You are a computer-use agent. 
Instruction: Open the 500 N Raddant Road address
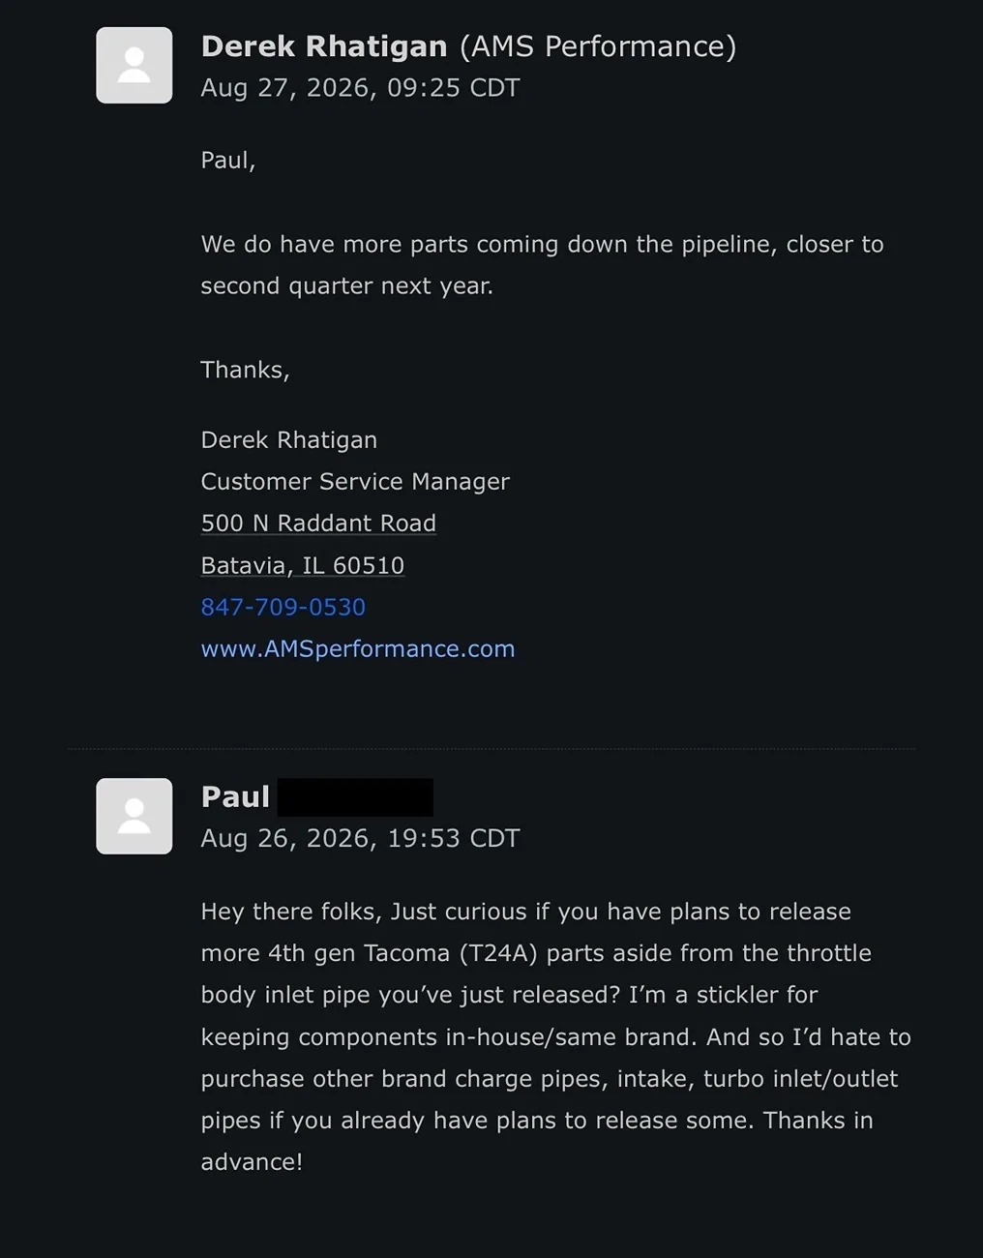pyautogui.click(x=318, y=523)
